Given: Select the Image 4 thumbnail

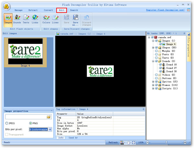Looking at the screenshot, I should click(25, 53).
